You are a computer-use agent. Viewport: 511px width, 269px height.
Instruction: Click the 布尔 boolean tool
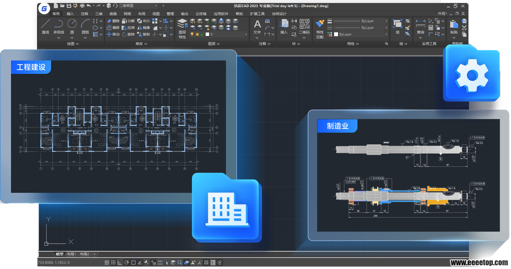pos(144,21)
